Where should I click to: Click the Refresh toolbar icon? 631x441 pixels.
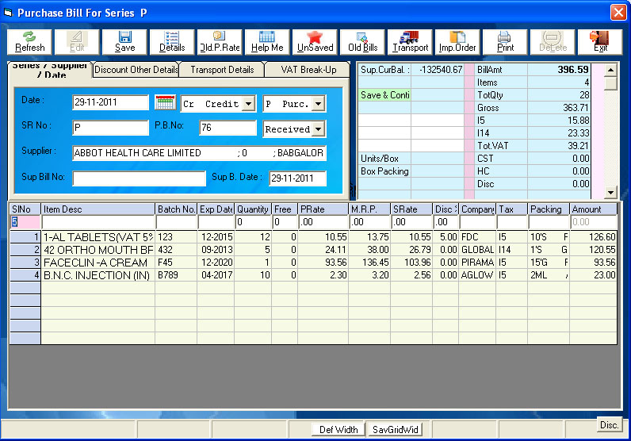(x=29, y=42)
